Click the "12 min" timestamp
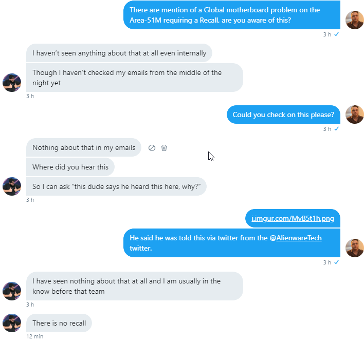This screenshot has height=342, width=364. (35, 336)
